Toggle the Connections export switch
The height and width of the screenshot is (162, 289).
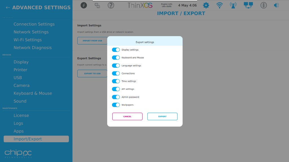click(x=116, y=73)
